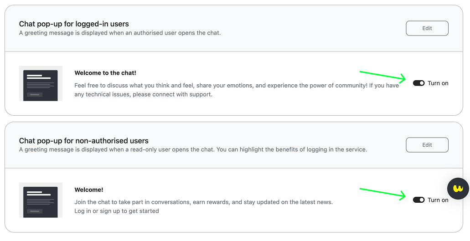Image resolution: width=470 pixels, height=241 pixels.
Task: Toggle the logged-in users pop-up switch
Action: pyautogui.click(x=418, y=83)
